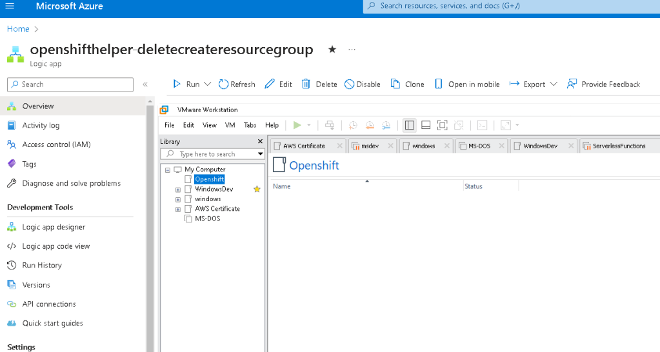Click the Azure global search resources box
This screenshot has height=352, width=660.
point(512,6)
